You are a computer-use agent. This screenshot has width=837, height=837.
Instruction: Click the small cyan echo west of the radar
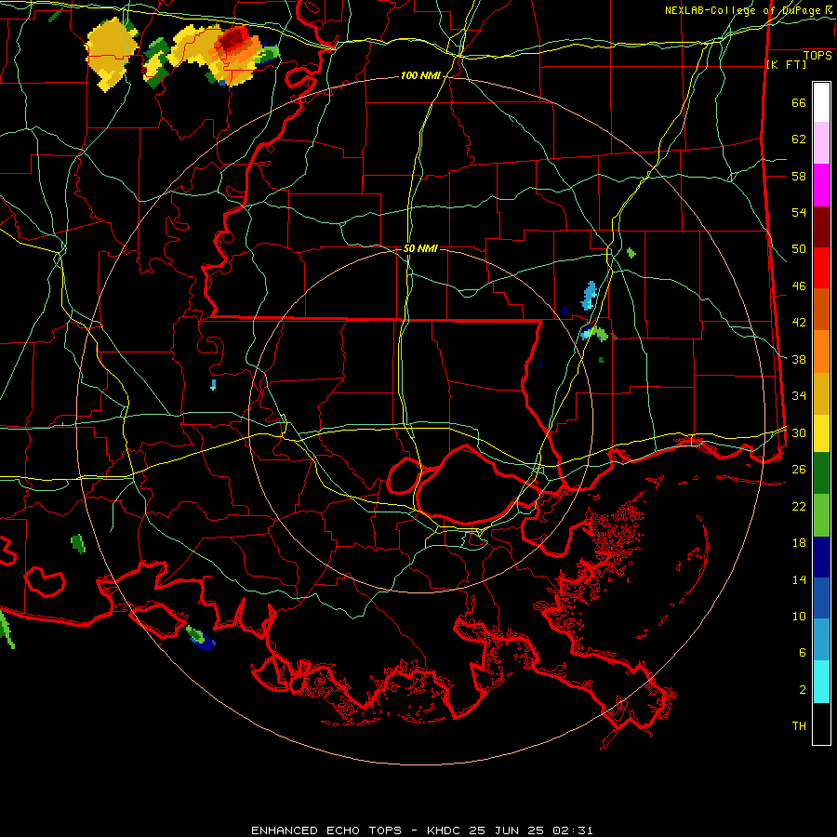click(214, 384)
